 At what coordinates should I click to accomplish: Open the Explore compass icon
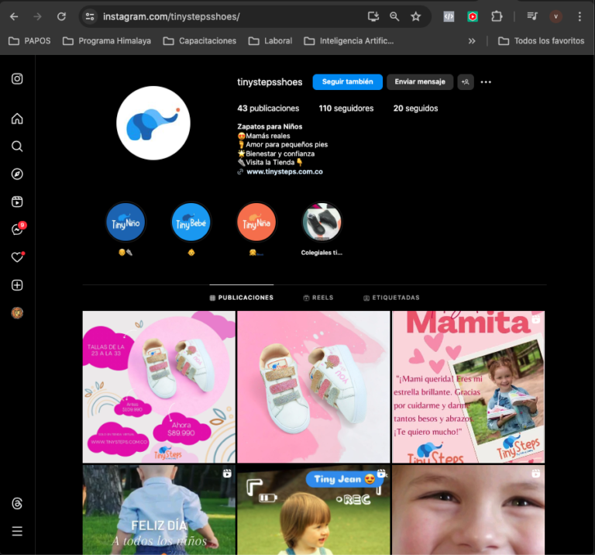17,174
